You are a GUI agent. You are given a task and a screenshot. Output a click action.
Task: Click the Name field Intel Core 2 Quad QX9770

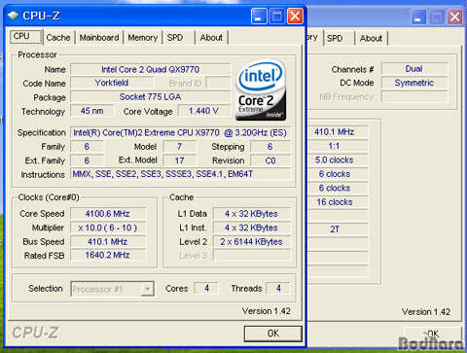(150, 69)
